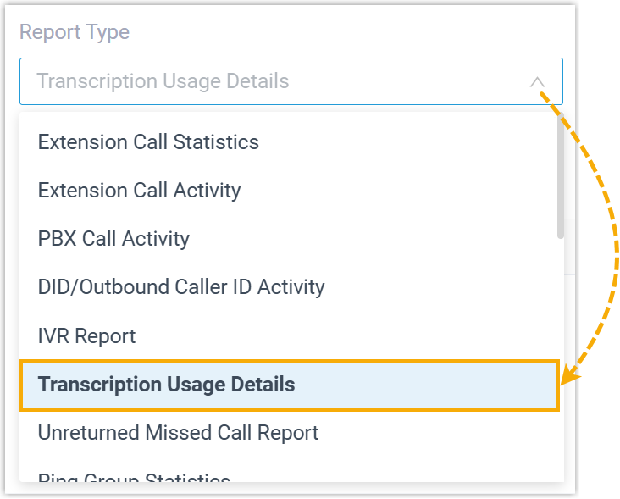Select Extension Call Statistics report
This screenshot has height=499, width=620.
148,141
